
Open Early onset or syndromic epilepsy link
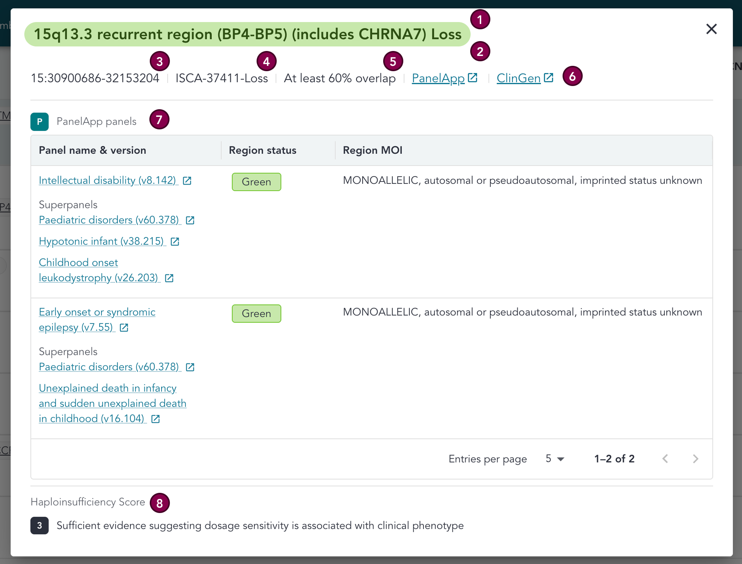point(97,312)
